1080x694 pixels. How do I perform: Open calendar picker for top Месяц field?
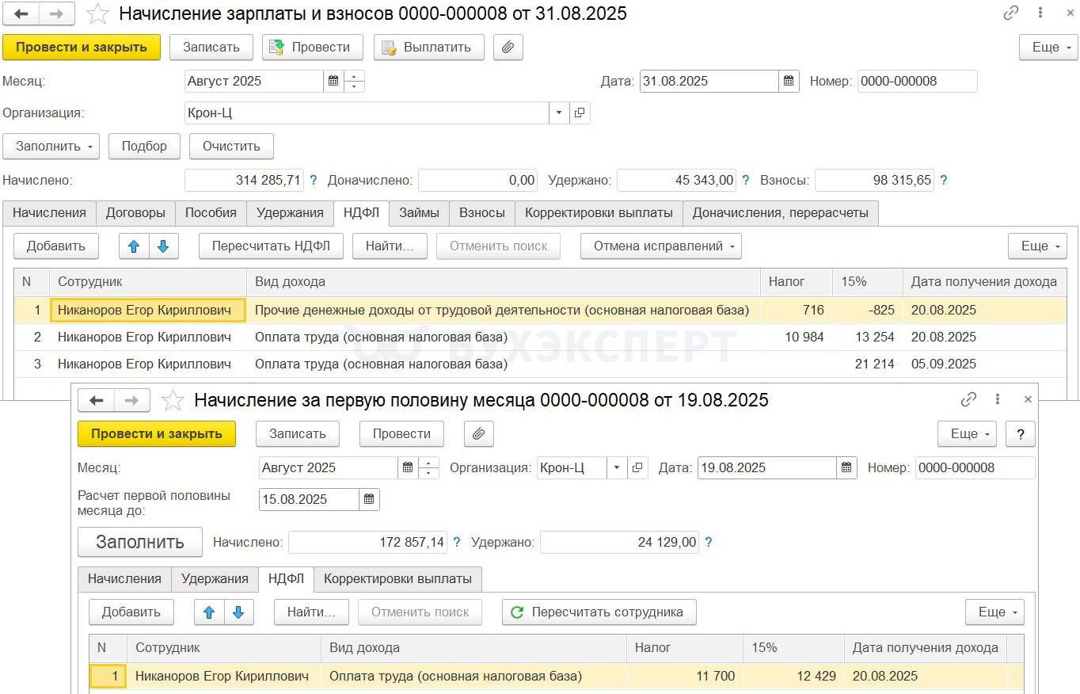click(333, 81)
